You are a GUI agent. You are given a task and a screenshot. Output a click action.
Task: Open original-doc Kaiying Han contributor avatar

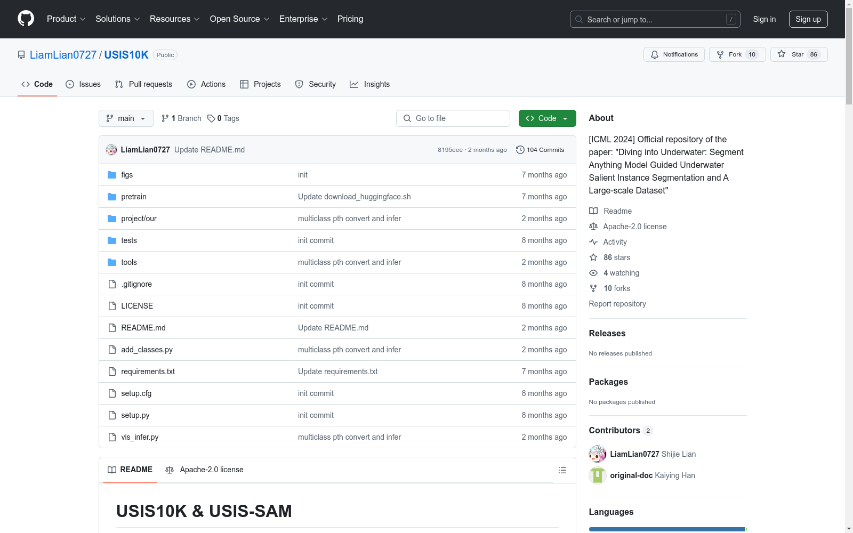point(598,475)
